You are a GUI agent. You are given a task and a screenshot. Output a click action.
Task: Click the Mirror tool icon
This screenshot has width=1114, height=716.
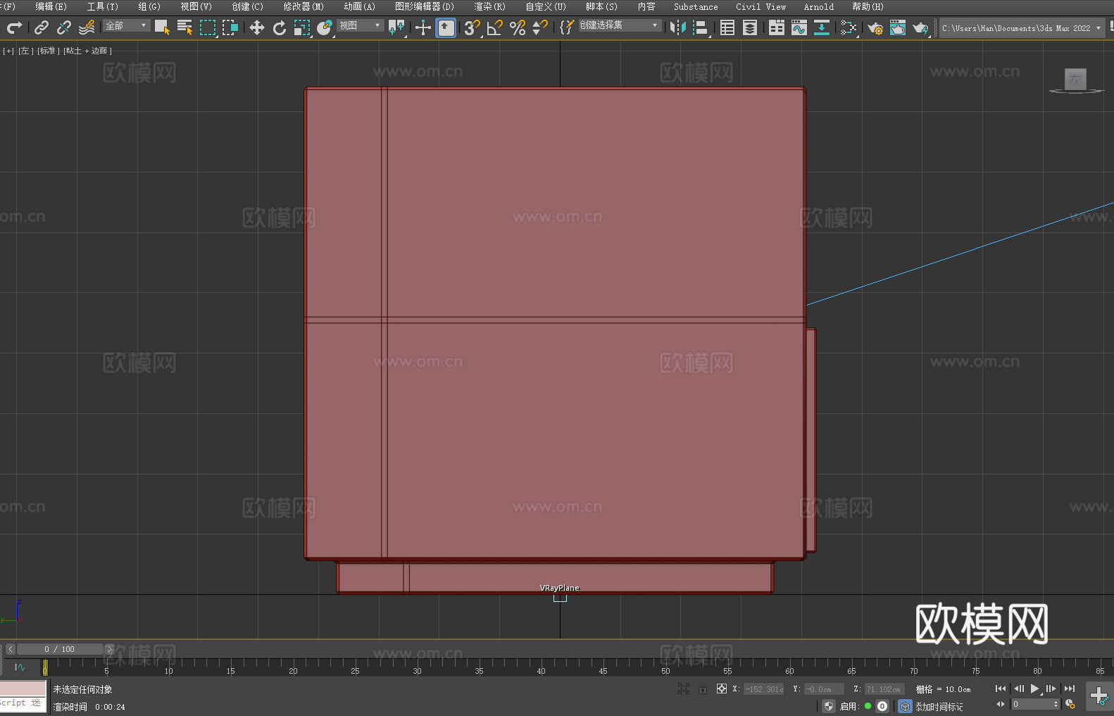click(678, 27)
